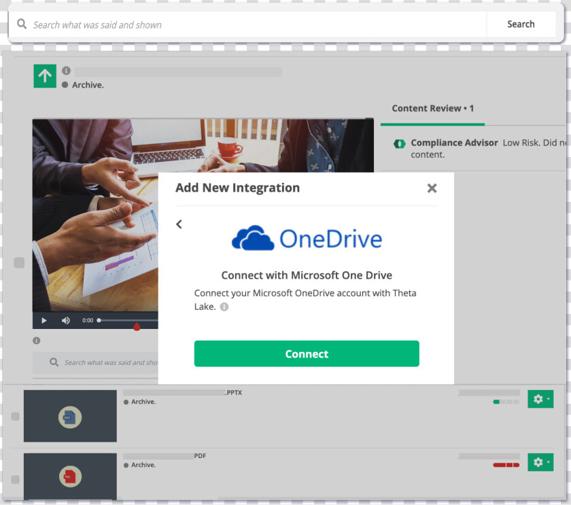The image size is (571, 505).
Task: Tick the checkbox for the PDF row
Action: tap(15, 480)
